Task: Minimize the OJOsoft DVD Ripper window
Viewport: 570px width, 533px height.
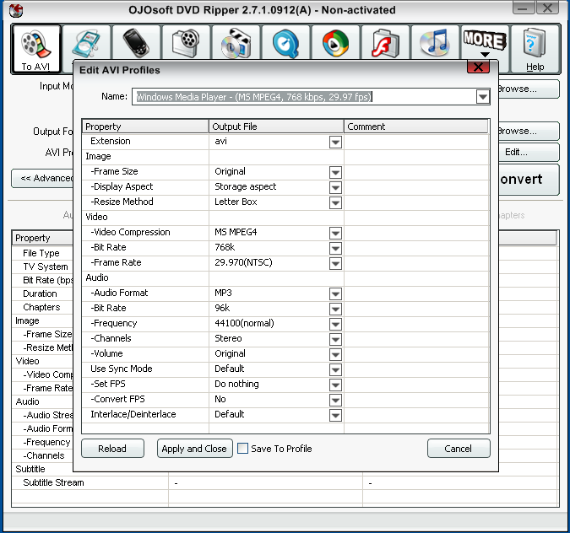Action: tap(523, 8)
